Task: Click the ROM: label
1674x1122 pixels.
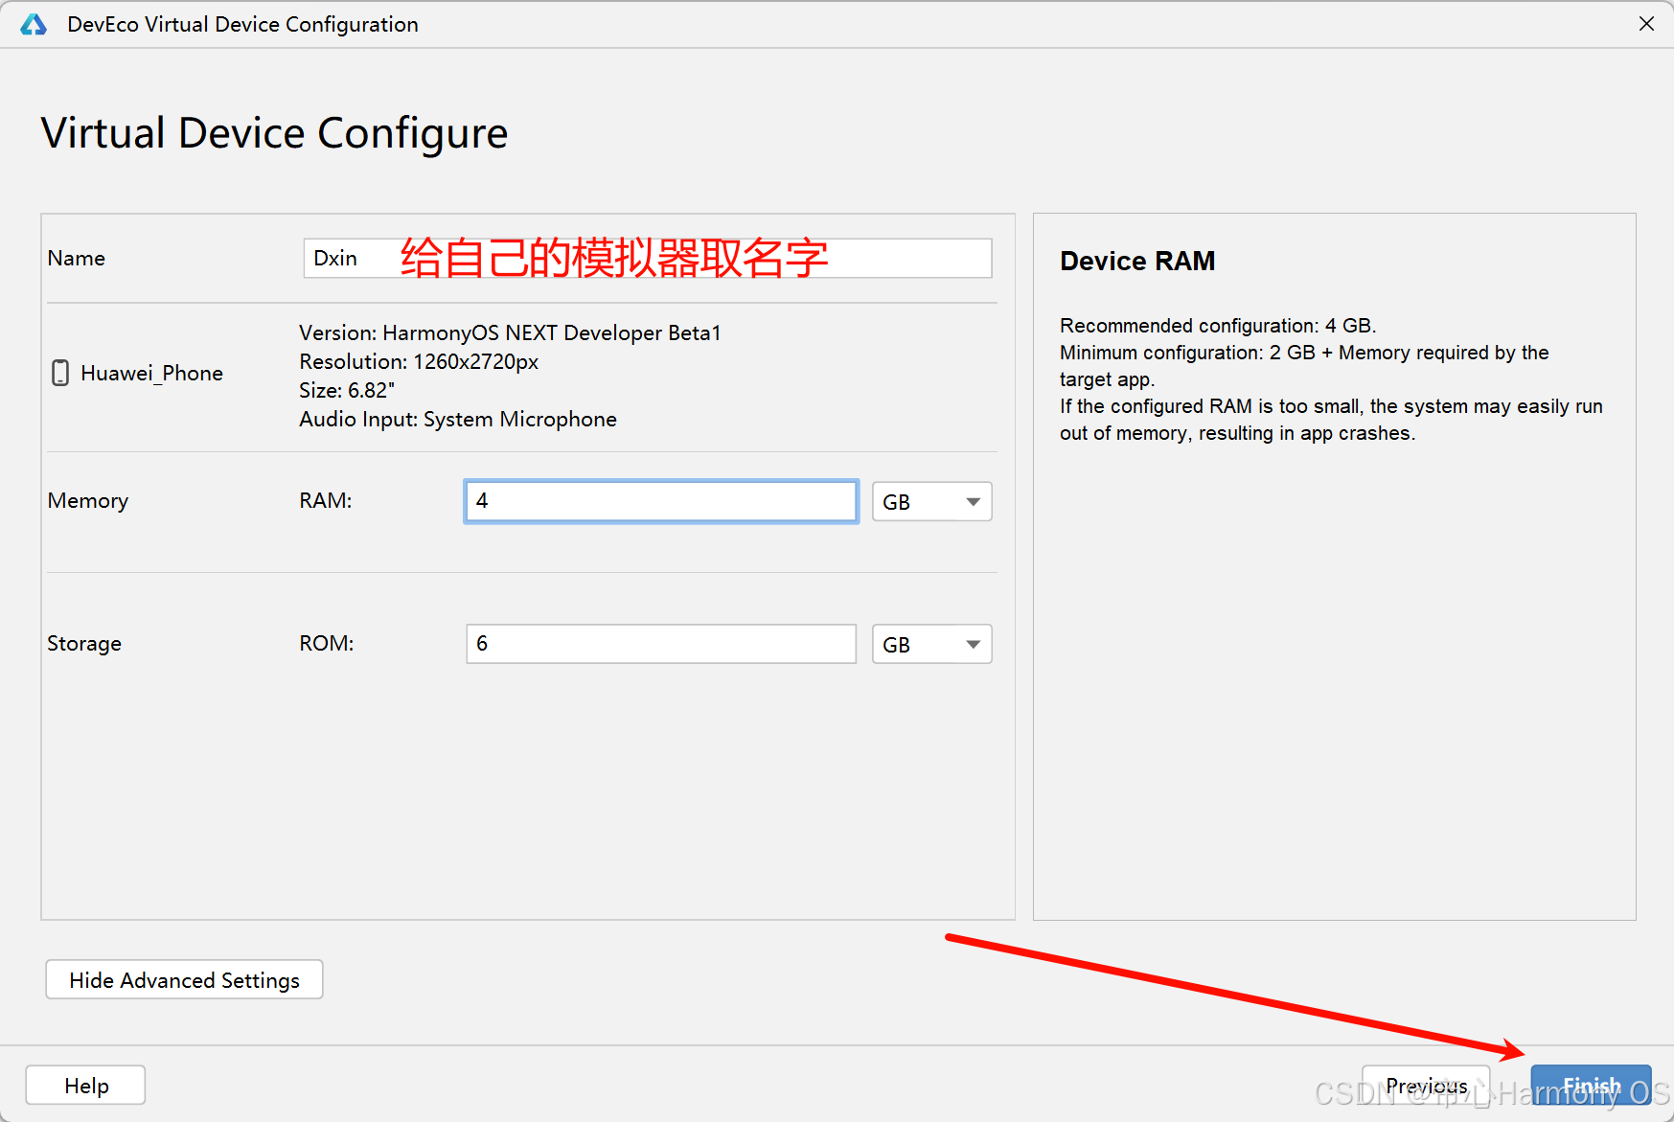Action: (x=327, y=644)
